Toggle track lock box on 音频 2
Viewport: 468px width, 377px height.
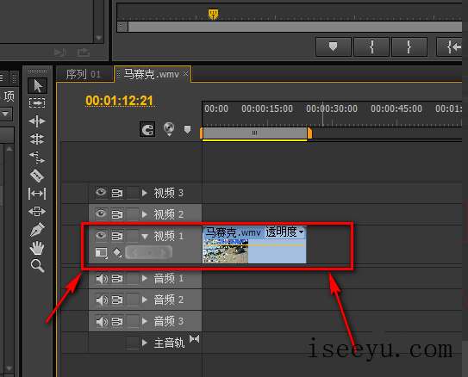133,300
